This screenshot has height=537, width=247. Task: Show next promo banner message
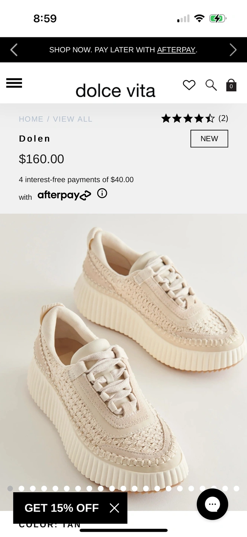(x=233, y=50)
